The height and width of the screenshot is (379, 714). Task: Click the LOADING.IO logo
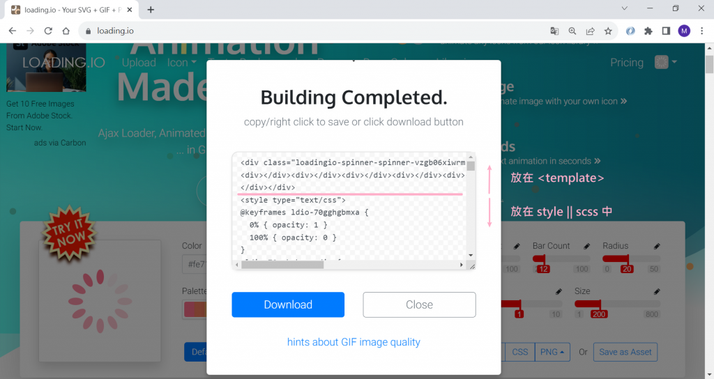point(63,62)
